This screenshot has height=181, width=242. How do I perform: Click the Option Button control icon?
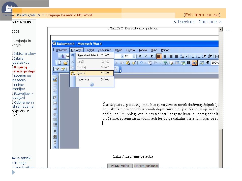pos(55,114)
